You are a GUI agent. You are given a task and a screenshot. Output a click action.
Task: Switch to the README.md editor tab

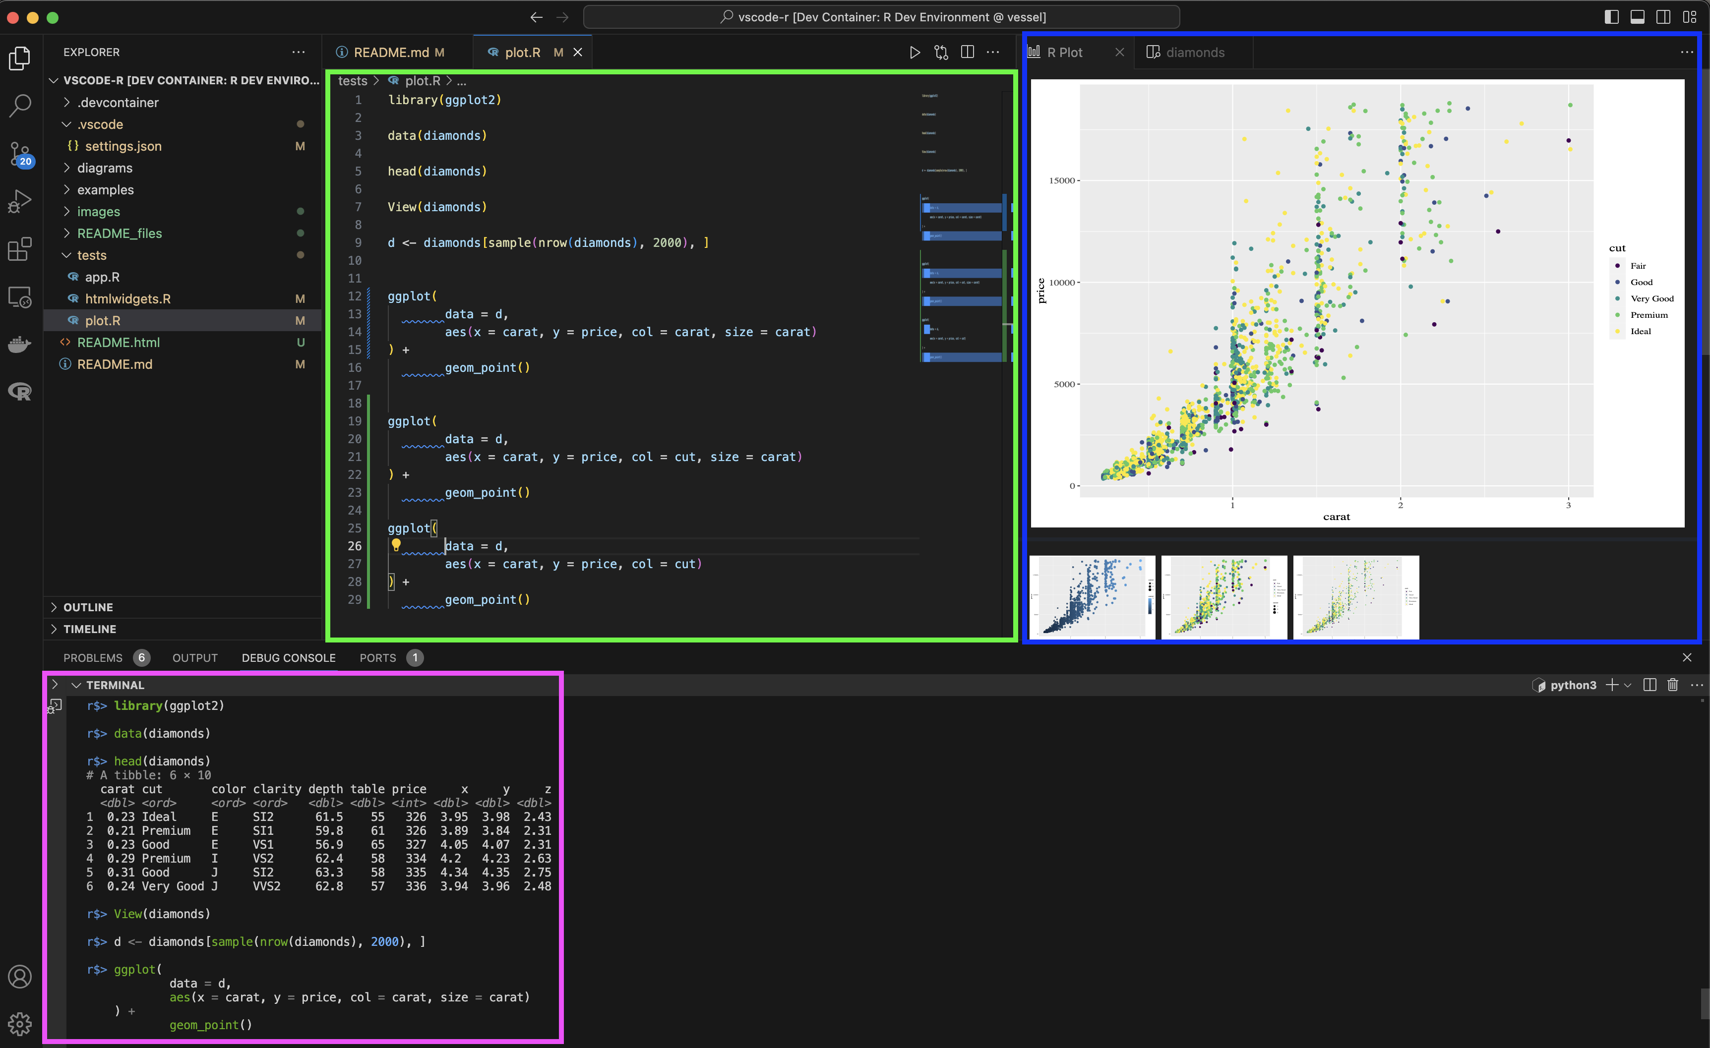pos(391,53)
